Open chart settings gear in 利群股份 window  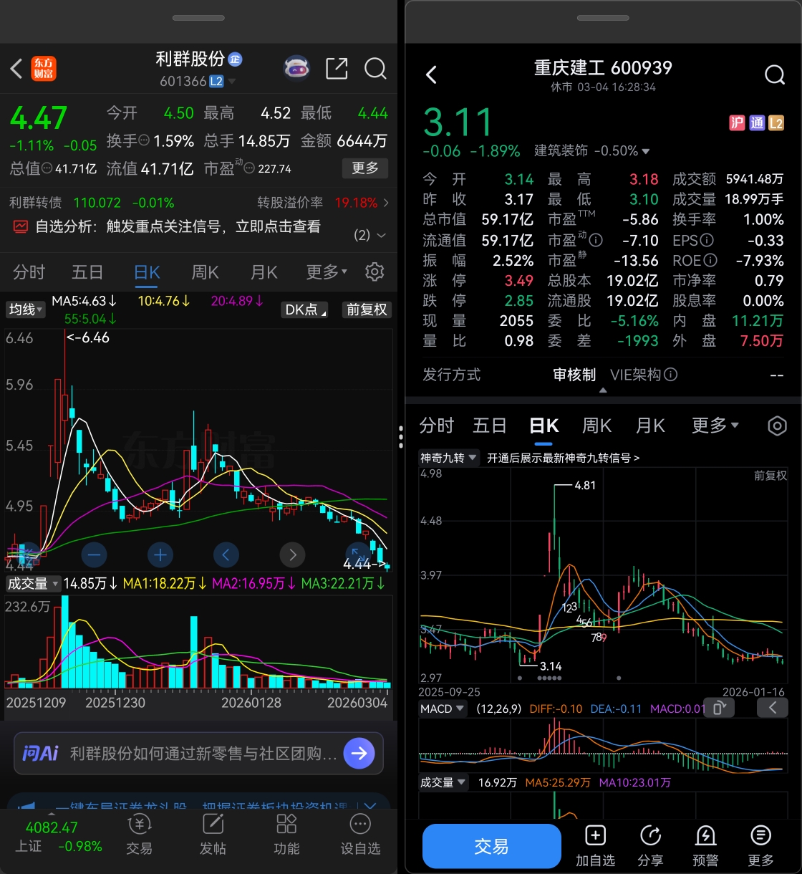point(375,272)
